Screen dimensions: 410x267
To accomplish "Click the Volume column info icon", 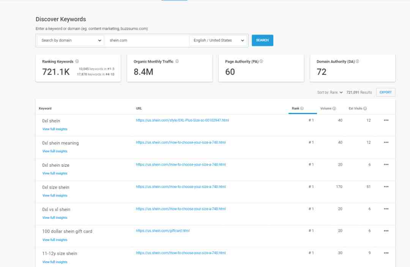I will pyautogui.click(x=334, y=109).
